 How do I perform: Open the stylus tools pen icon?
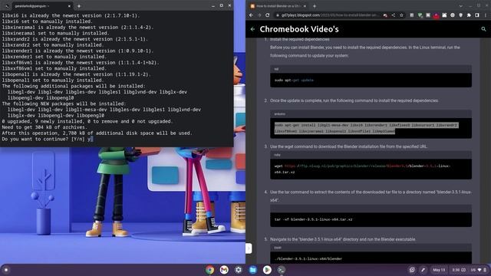point(423,270)
